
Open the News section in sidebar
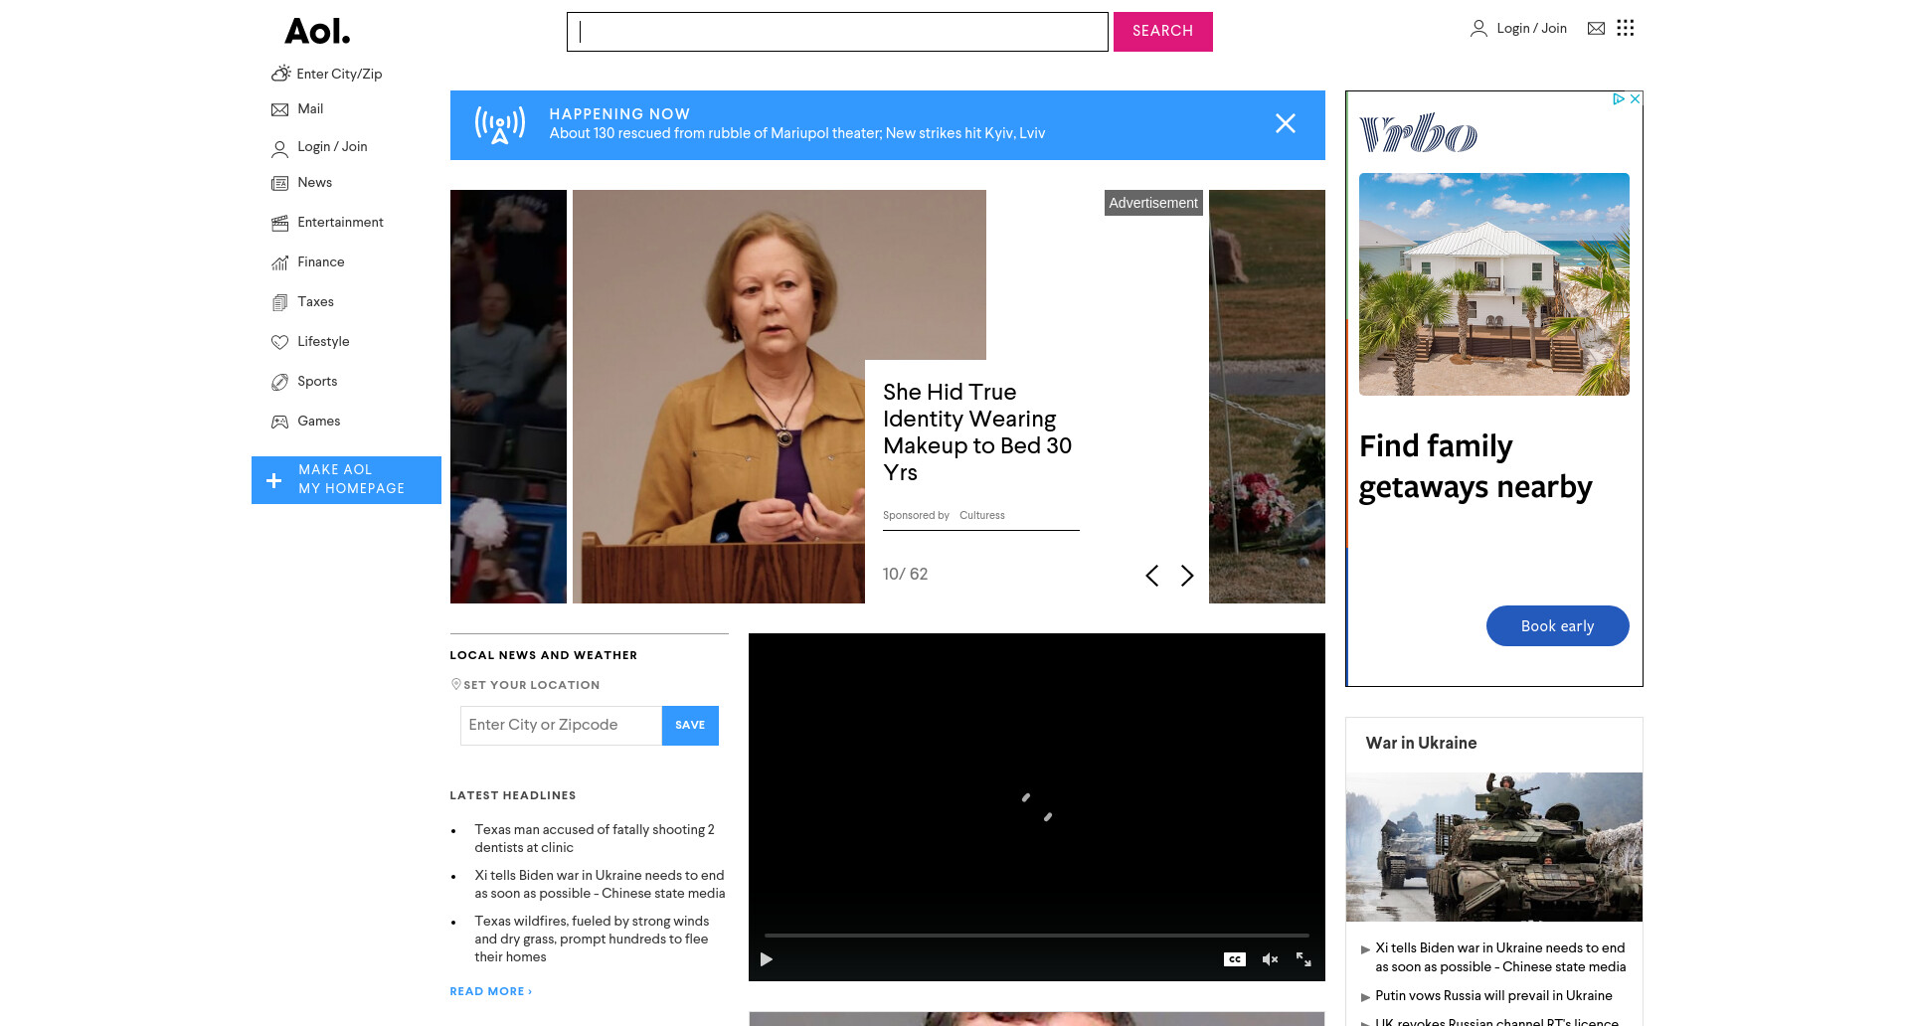[315, 183]
